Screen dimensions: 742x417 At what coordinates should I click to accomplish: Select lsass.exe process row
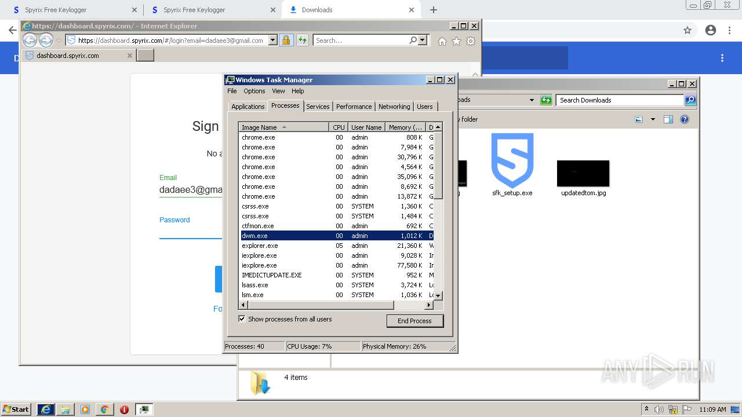(337, 285)
